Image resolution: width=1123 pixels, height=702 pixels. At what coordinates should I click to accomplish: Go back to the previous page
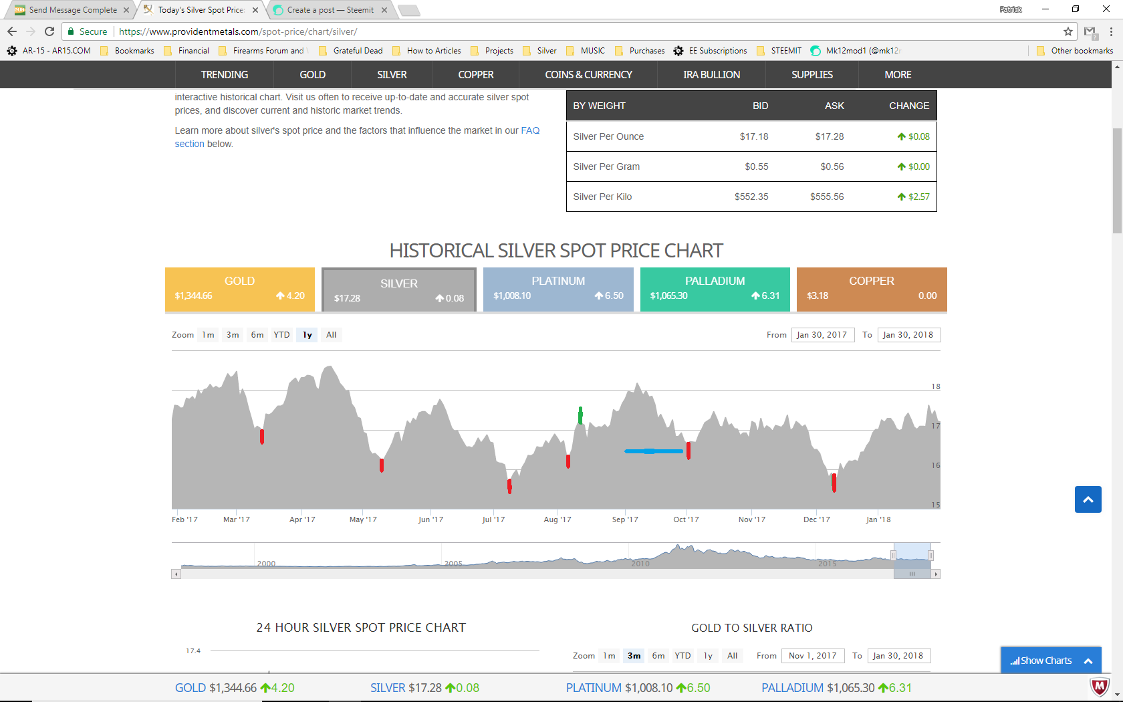point(11,31)
